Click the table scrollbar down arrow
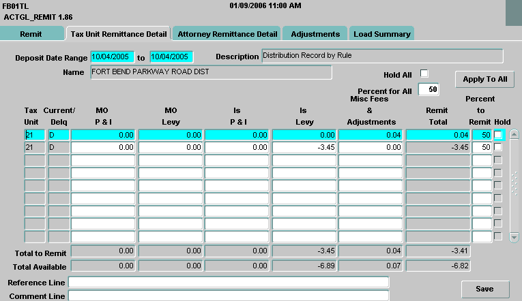 [x=514, y=236]
